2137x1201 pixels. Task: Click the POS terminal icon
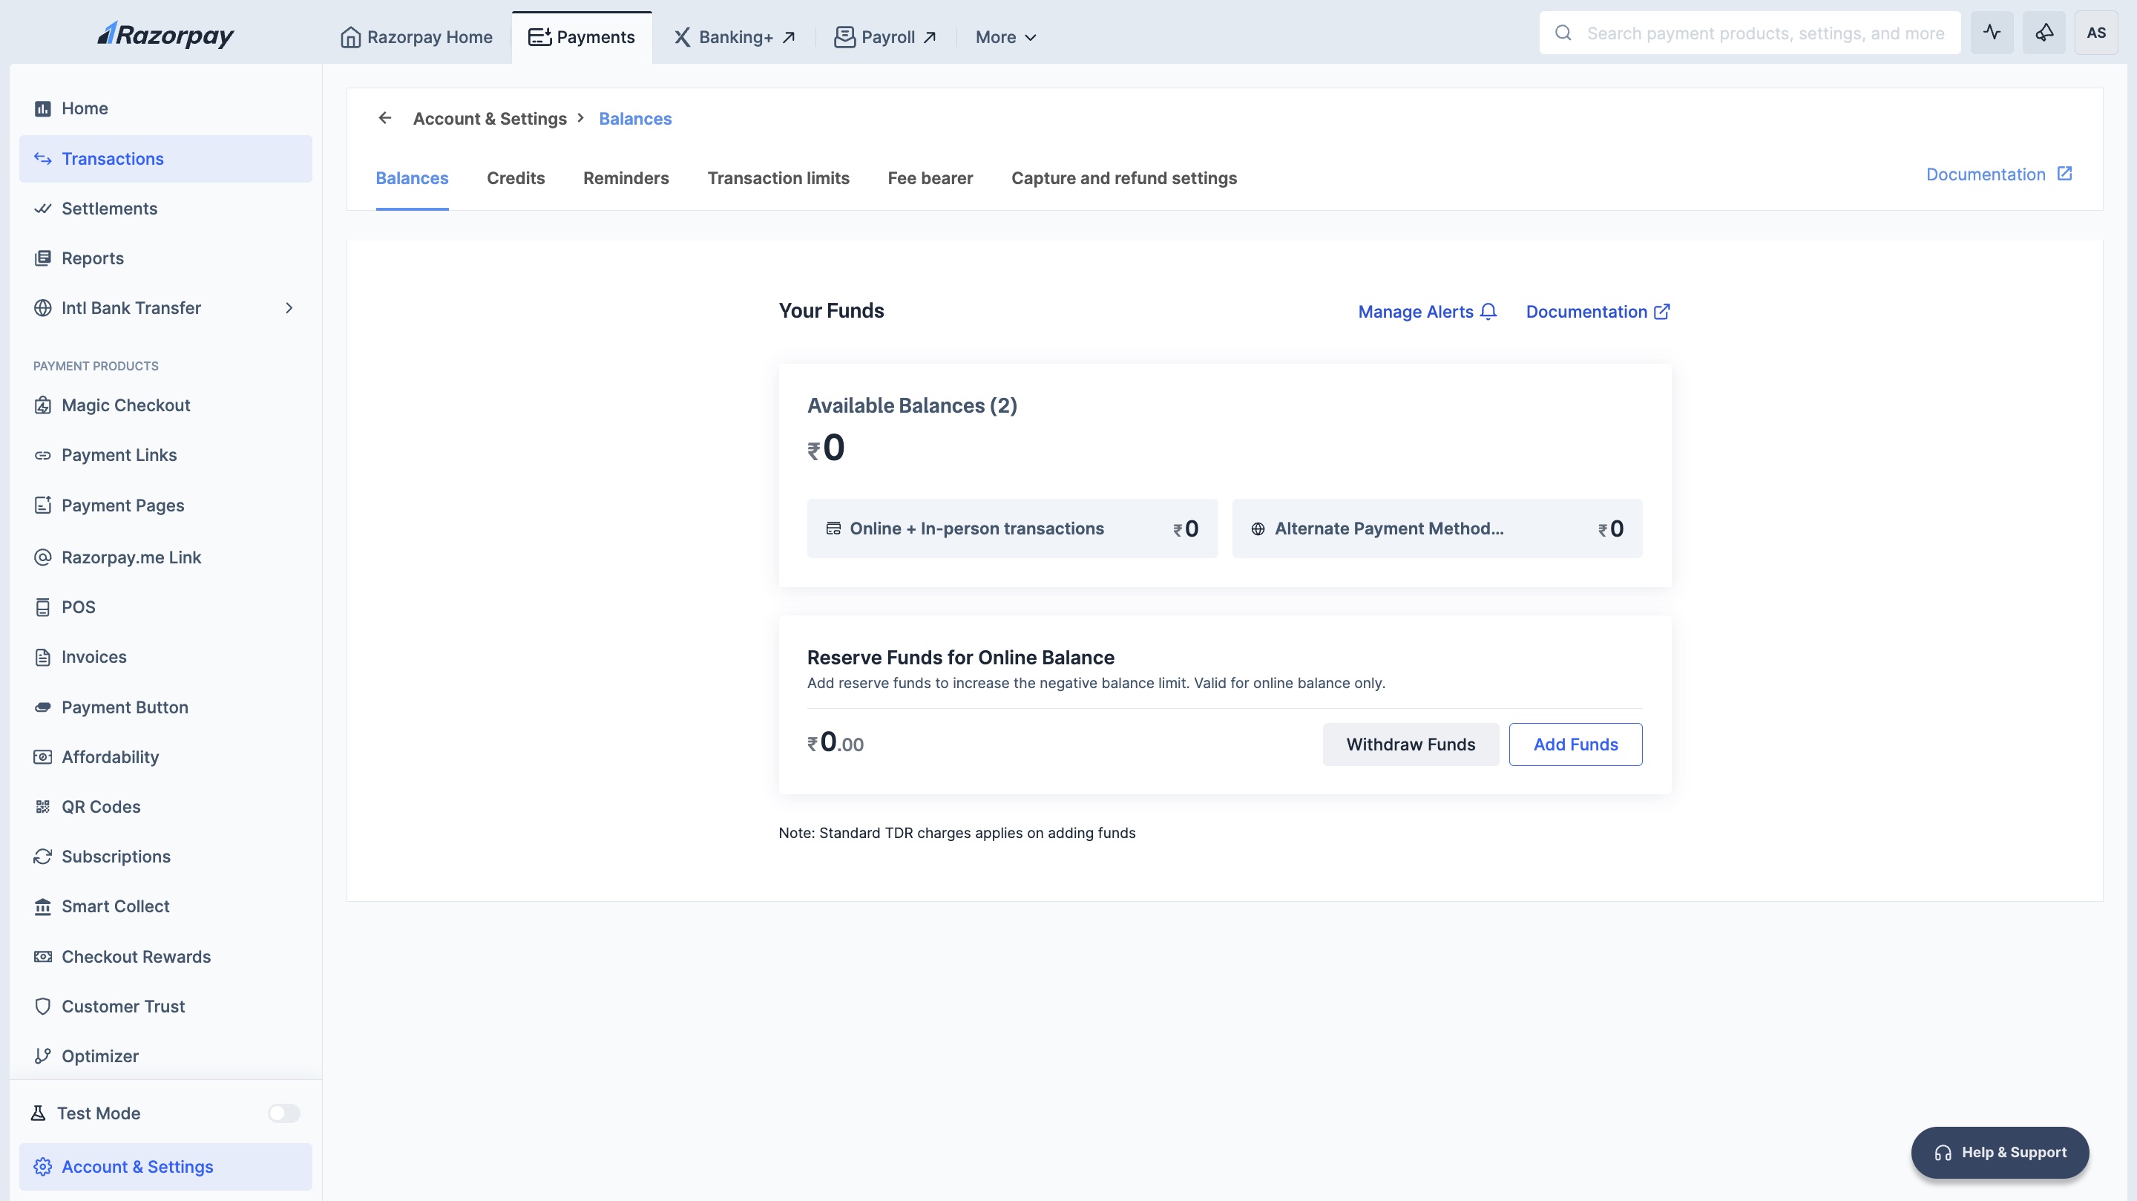[42, 606]
